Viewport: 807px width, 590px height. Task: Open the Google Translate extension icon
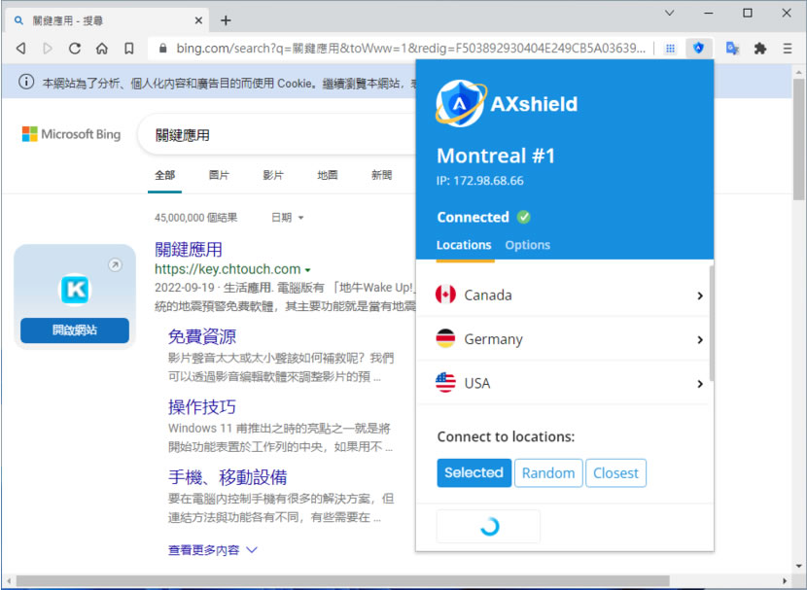pyautogui.click(x=732, y=49)
